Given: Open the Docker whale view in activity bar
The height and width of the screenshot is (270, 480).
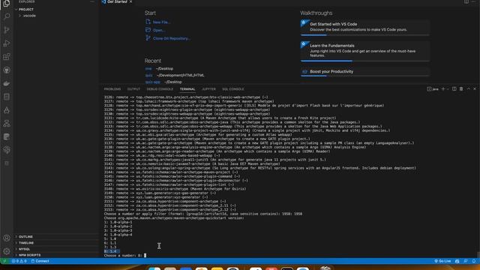Looking at the screenshot, I should (x=7, y=83).
